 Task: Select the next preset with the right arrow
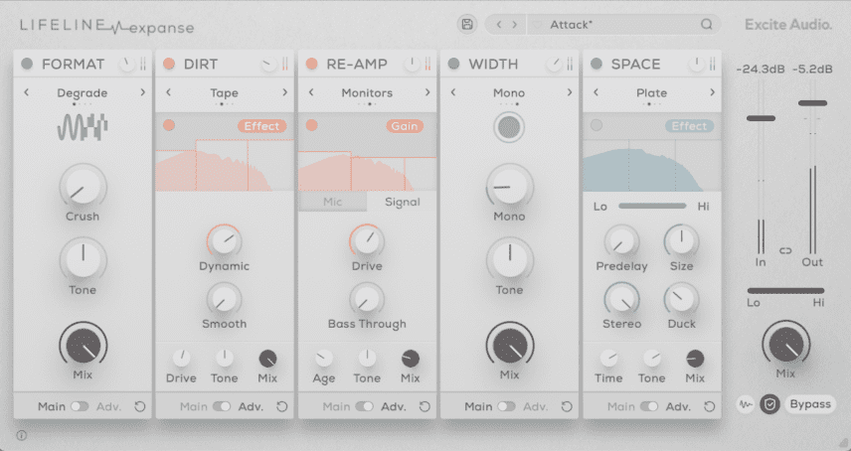(x=515, y=25)
